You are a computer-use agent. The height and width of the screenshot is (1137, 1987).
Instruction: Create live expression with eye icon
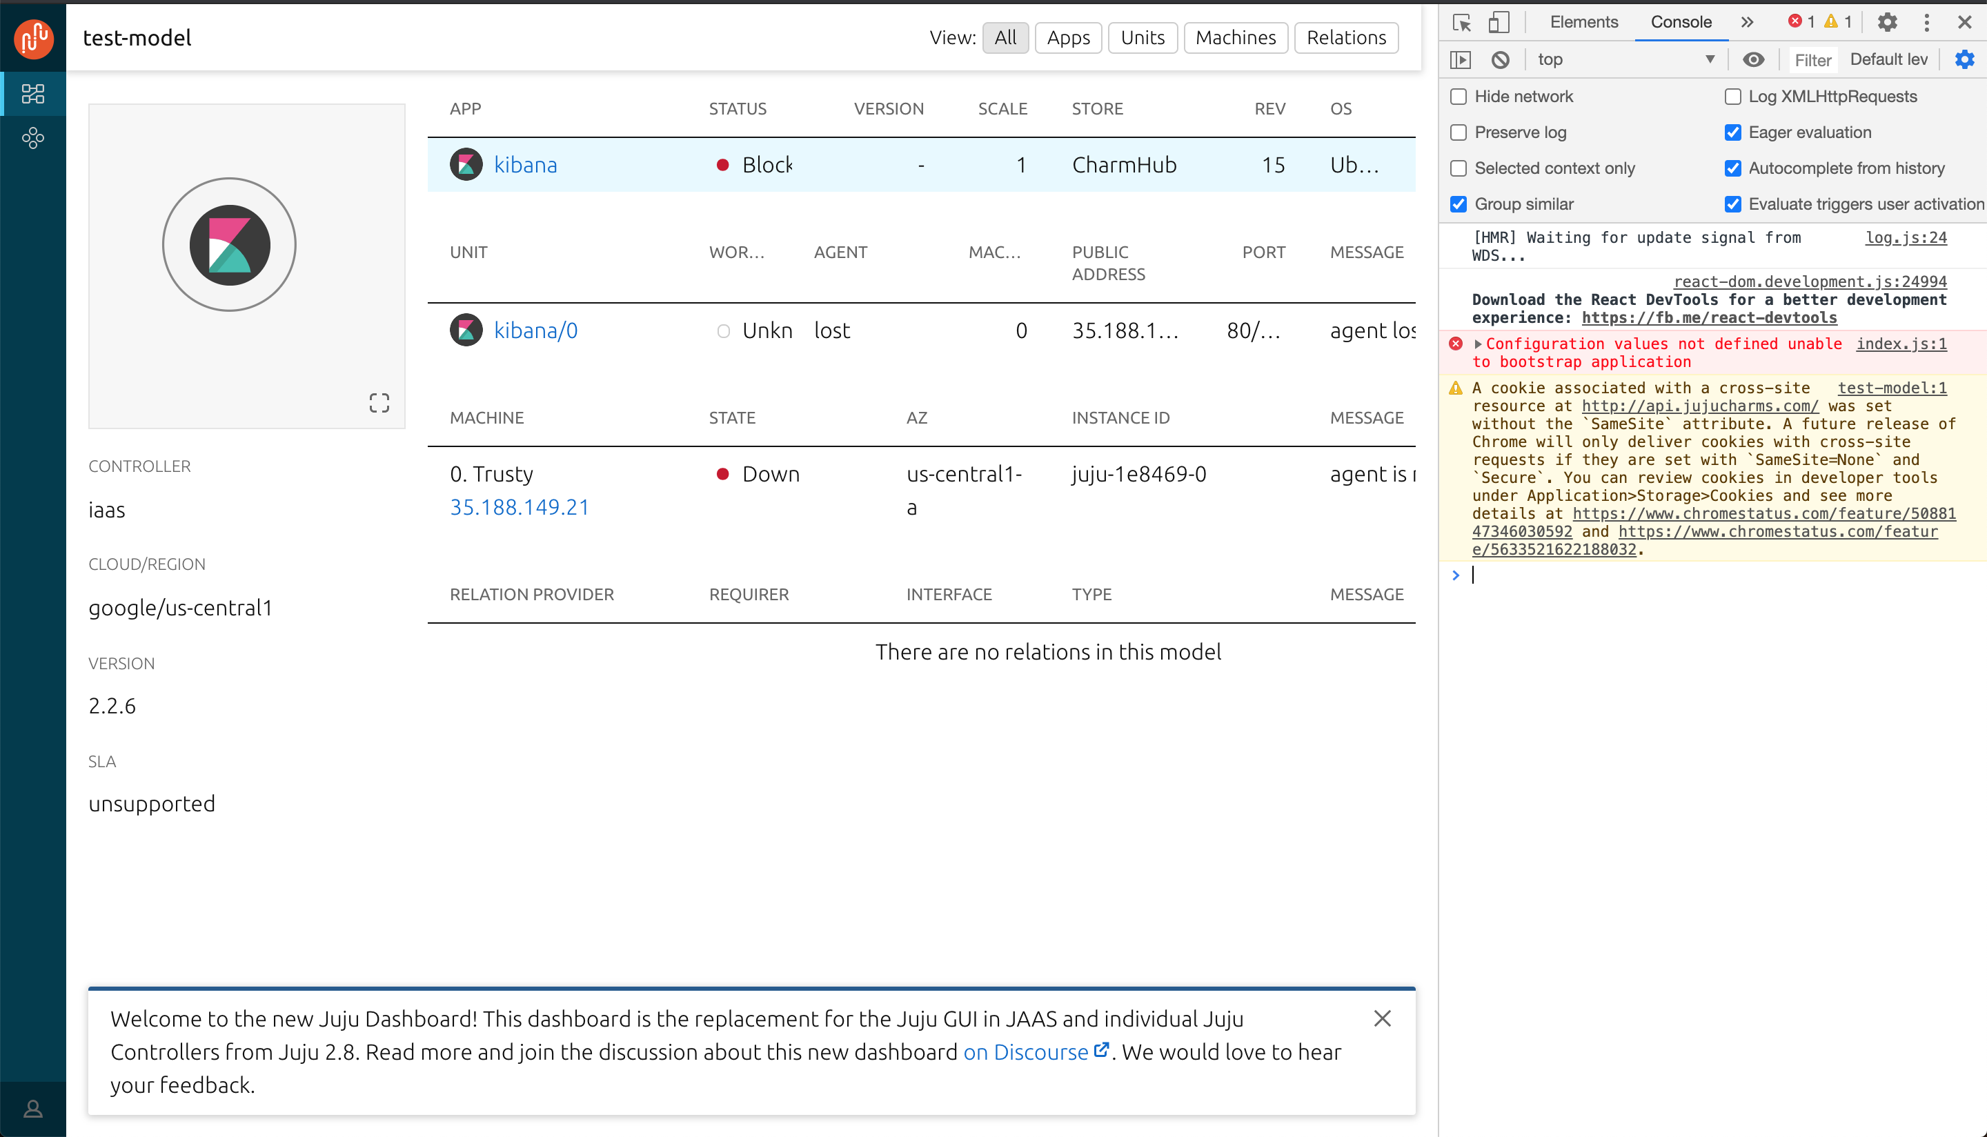point(1754,59)
